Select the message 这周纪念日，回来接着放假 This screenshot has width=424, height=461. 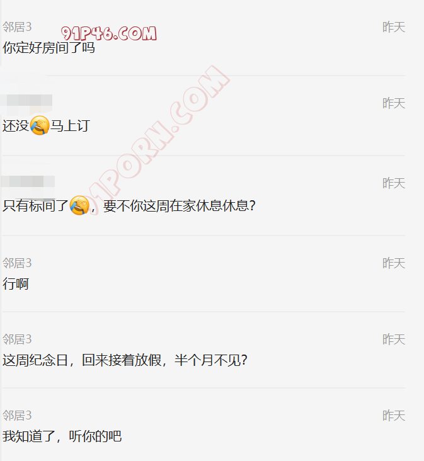click(x=82, y=360)
